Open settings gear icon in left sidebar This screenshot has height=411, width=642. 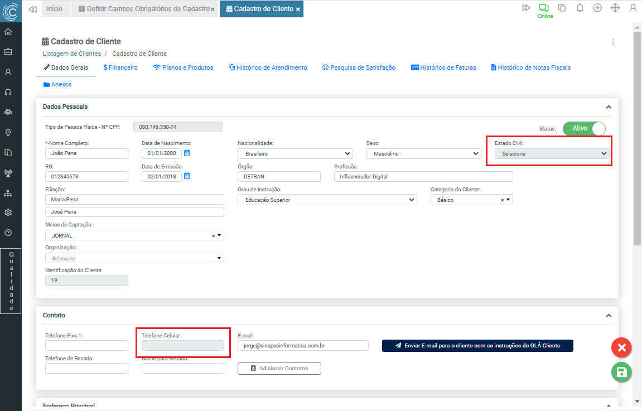click(8, 212)
